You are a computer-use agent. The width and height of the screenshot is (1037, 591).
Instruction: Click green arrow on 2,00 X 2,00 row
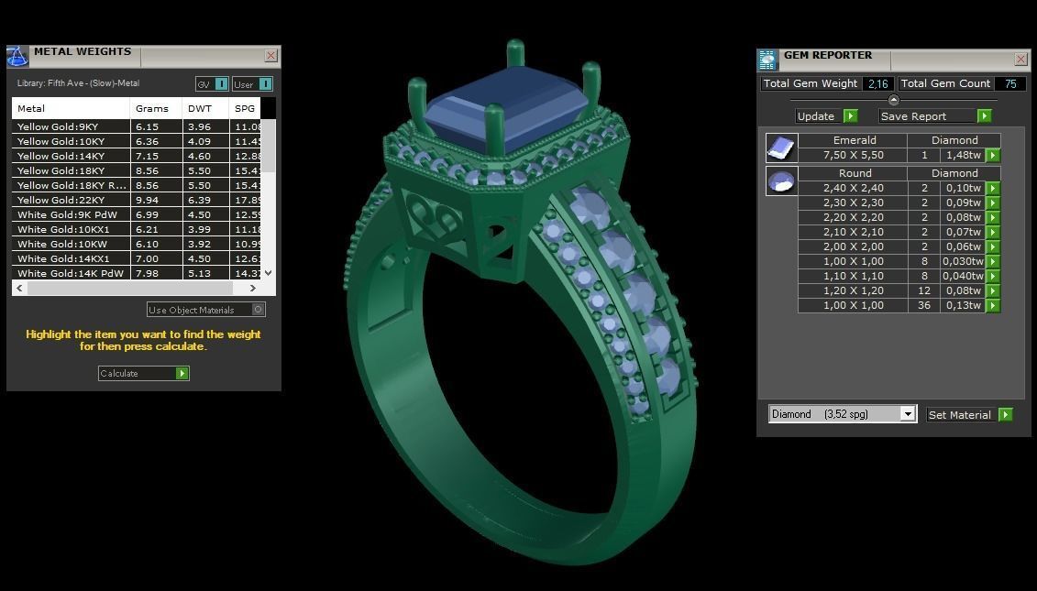click(993, 246)
